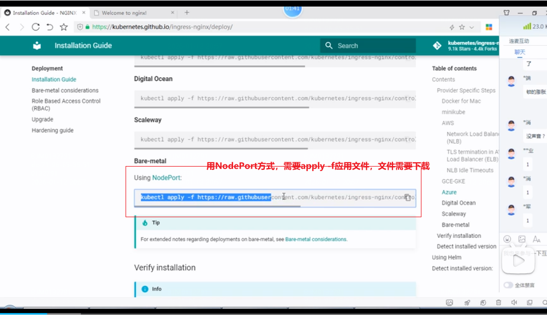The height and width of the screenshot is (319, 547).
Task: Switch to the Welcome to nginx! tab
Action: pos(134,13)
